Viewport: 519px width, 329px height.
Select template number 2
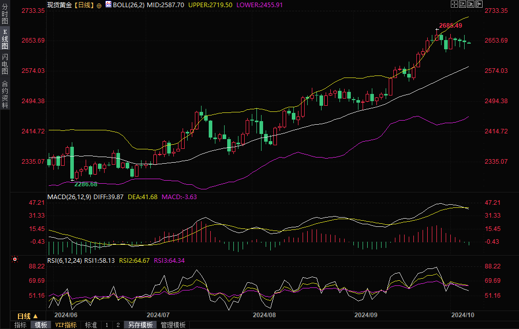(118, 325)
